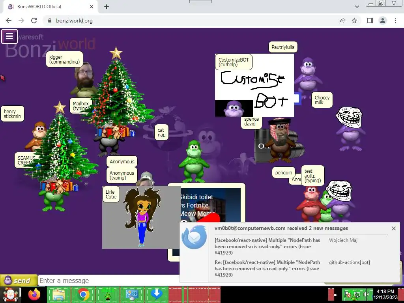Click the SEAMUS CREEM name tag
Screen dimensions: 404x303
[x=26, y=160]
